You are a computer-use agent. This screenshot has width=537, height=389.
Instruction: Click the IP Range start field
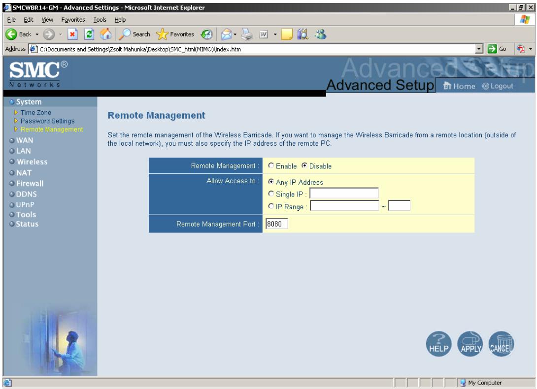point(344,206)
